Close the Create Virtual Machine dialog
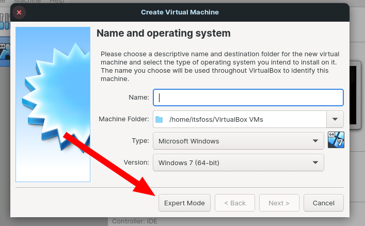 point(19,12)
